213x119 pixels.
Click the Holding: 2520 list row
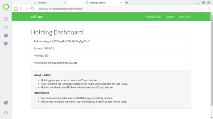111,56
